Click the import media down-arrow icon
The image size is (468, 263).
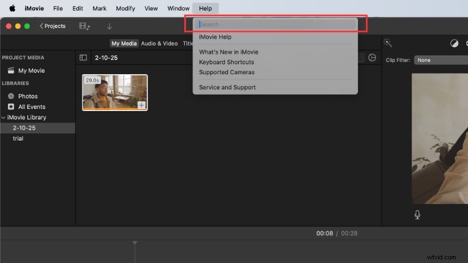click(x=109, y=26)
